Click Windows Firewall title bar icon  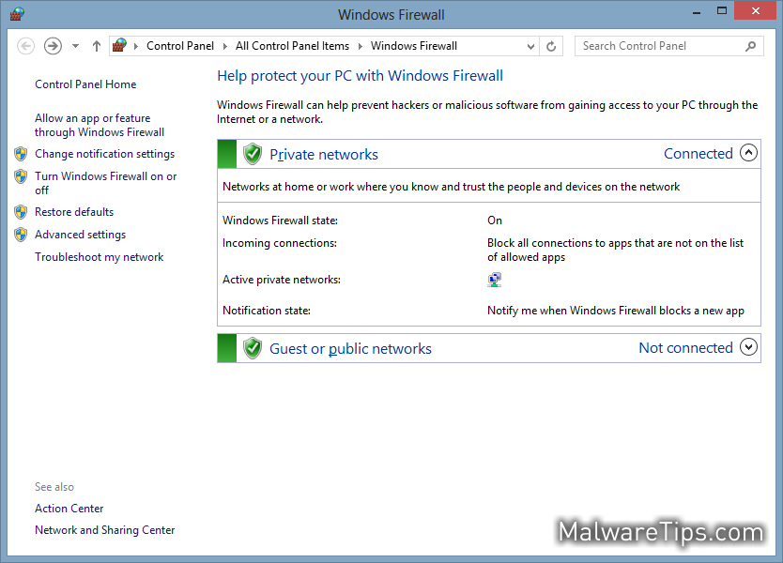(x=17, y=14)
